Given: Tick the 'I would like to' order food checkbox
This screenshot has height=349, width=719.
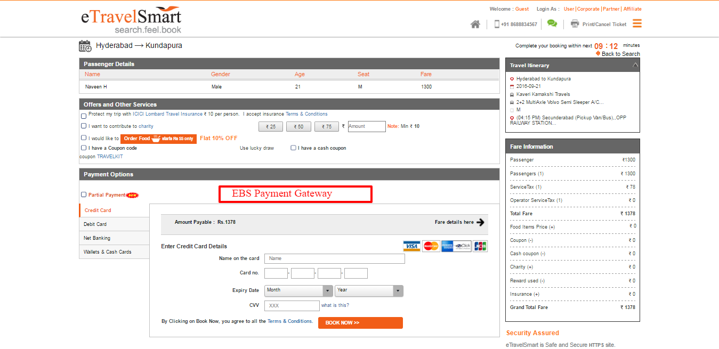Looking at the screenshot, I should click(x=84, y=138).
